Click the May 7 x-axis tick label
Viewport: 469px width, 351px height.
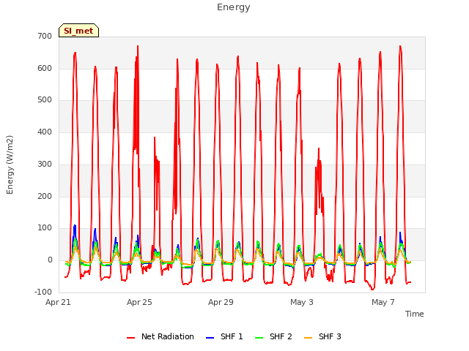383,302
